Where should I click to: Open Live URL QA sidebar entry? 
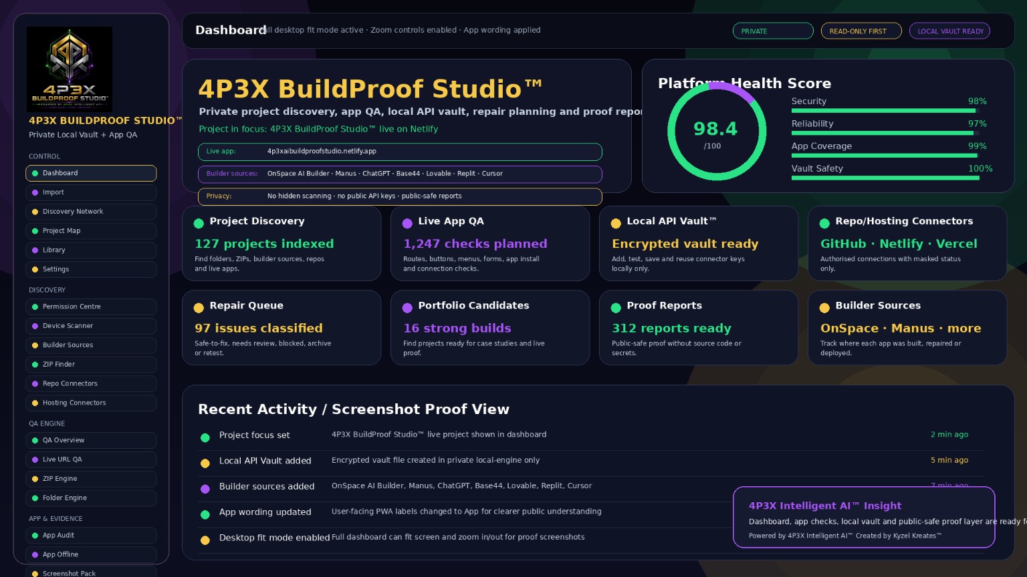pos(91,459)
